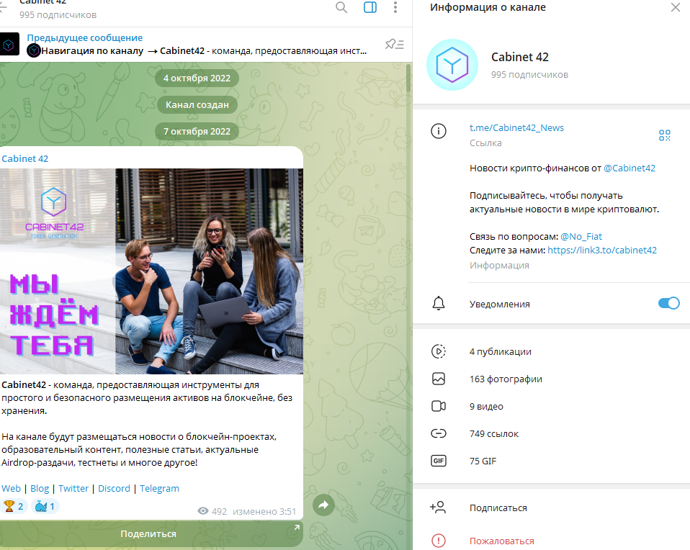
Task: Open the @Cabinet42 mention link
Action: tap(629, 168)
